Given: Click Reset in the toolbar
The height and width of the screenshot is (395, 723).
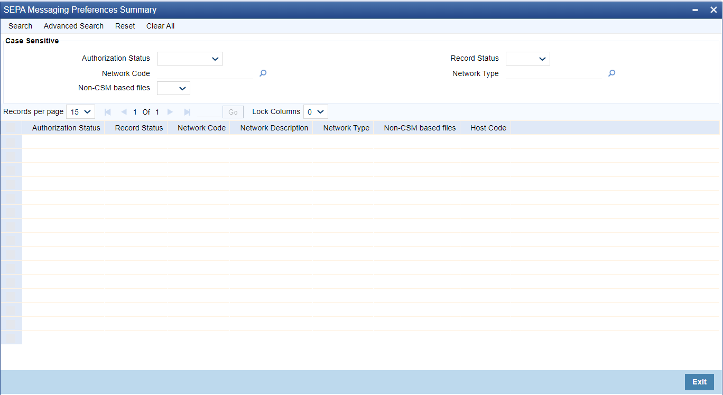Looking at the screenshot, I should point(125,26).
